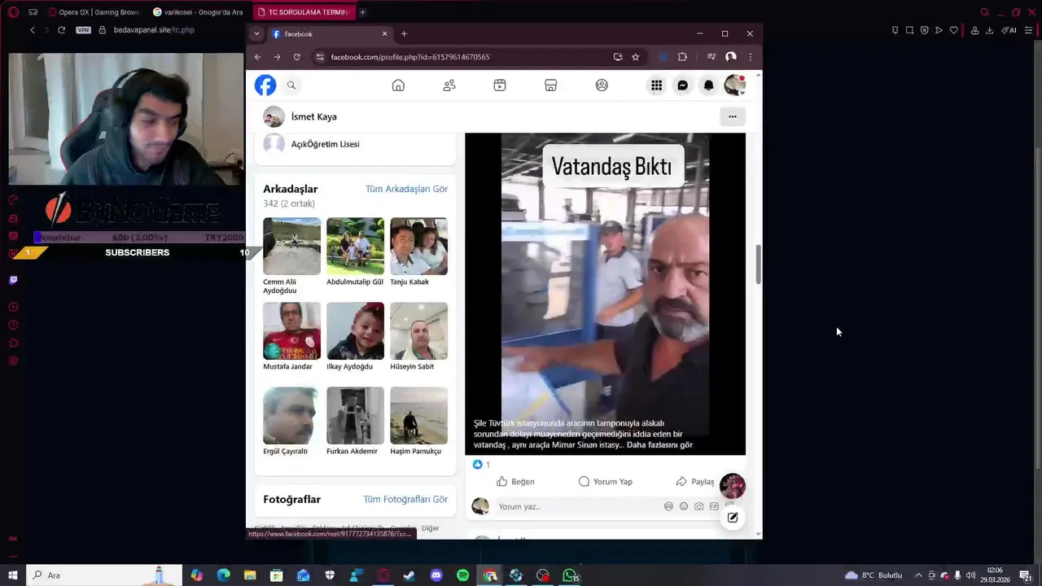Click friend name Hüseyin Sabit
The image size is (1042, 586).
(x=412, y=366)
